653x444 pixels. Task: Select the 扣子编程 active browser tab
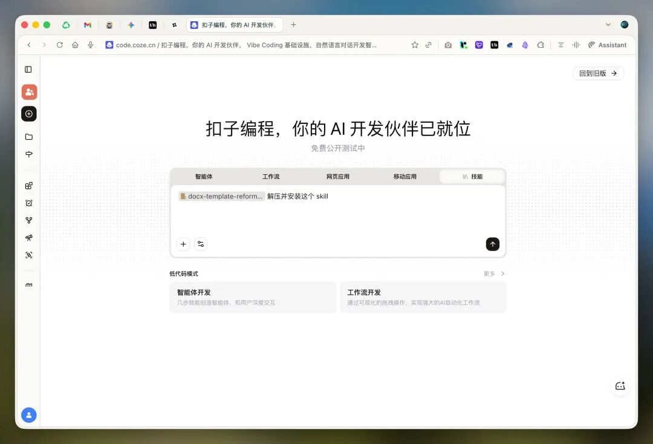click(235, 25)
